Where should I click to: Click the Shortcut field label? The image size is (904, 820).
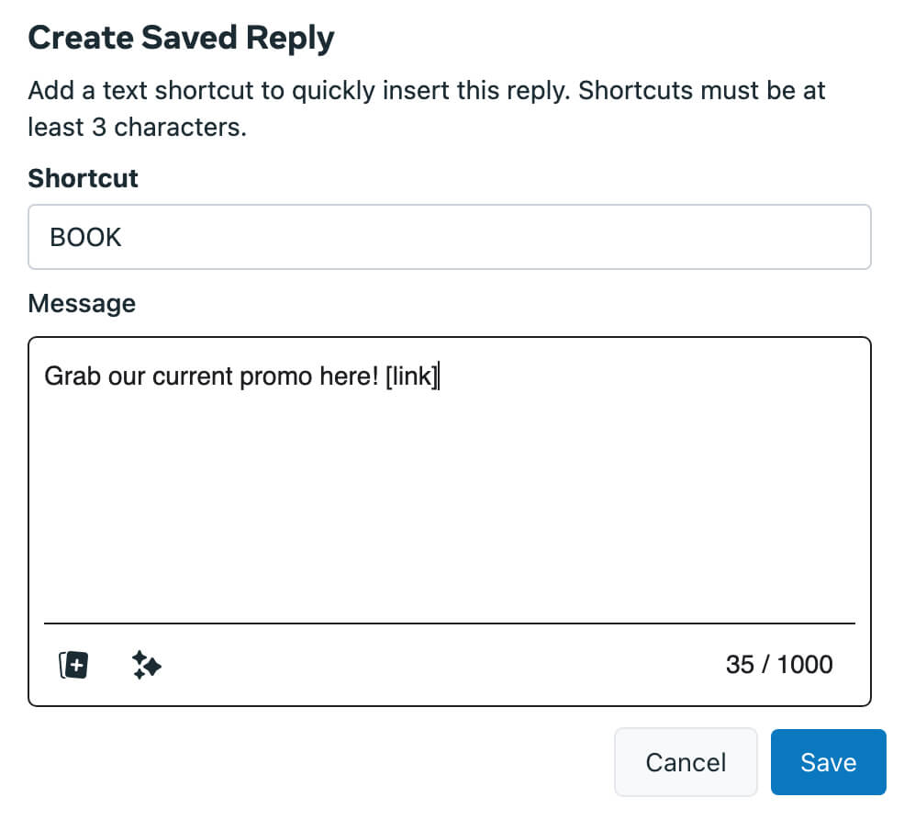tap(83, 178)
